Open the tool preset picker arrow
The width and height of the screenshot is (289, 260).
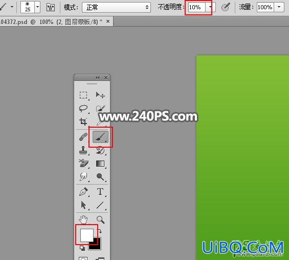coord(12,7)
